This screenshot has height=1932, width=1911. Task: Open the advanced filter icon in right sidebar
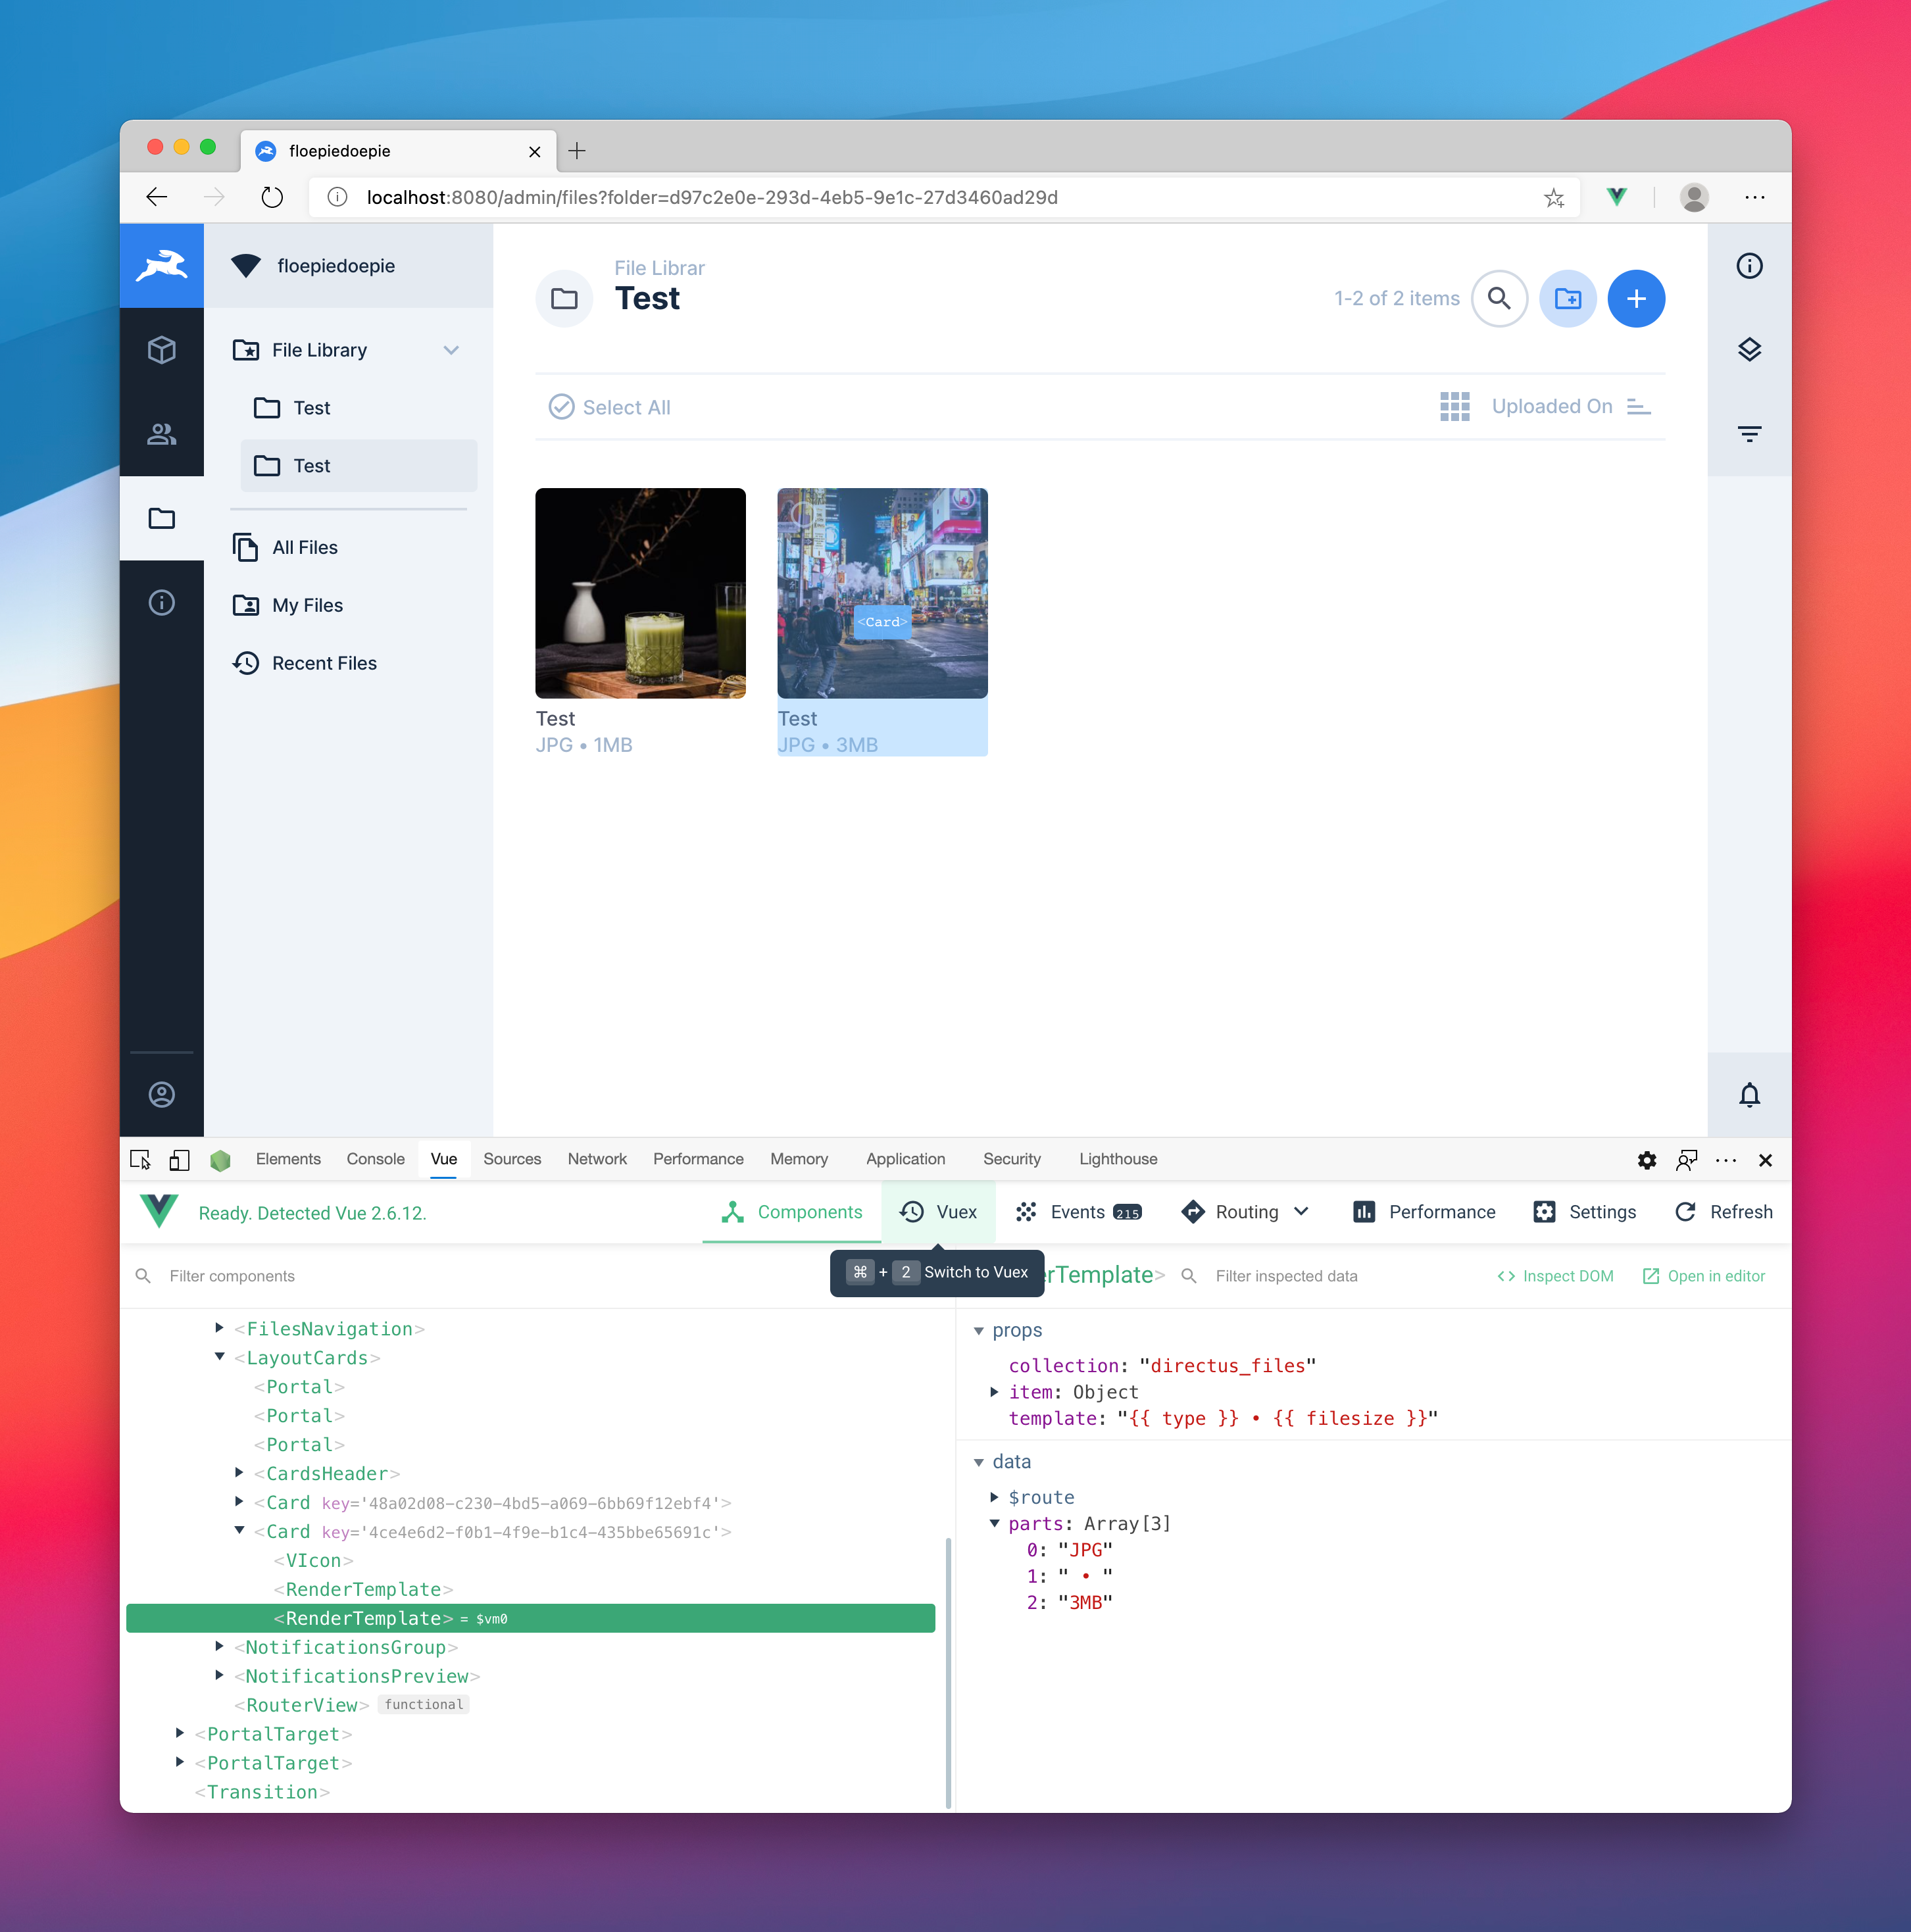pyautogui.click(x=1749, y=434)
